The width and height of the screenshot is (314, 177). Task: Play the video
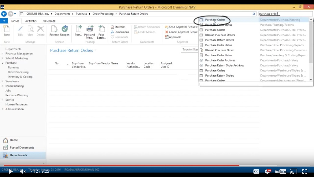(10, 171)
